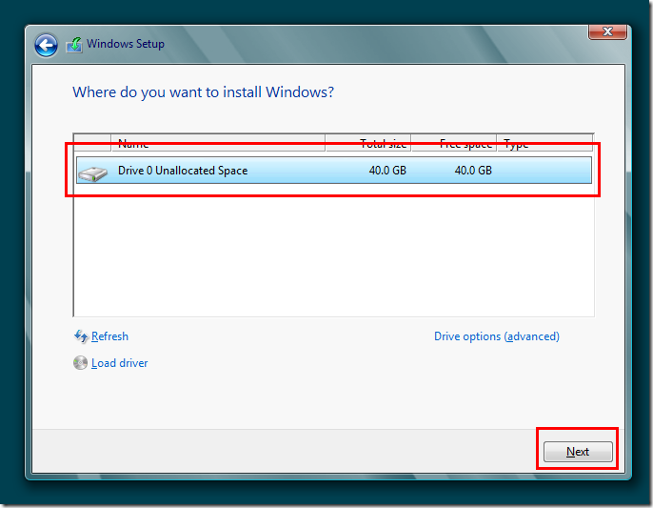Click the Refresh link
Viewport: 653px width, 508px height.
109,336
